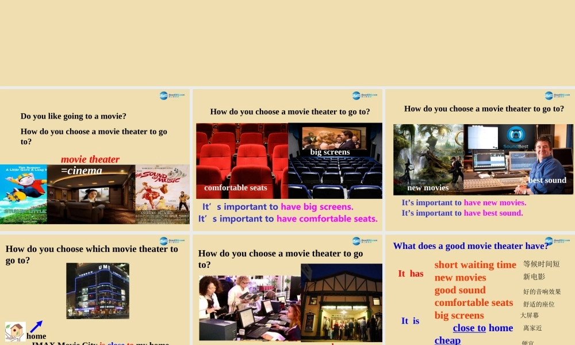Click the cheap label at the bottom
The width and height of the screenshot is (575, 345).
click(447, 340)
